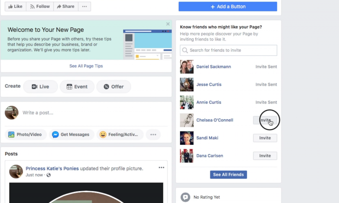Viewport: 339px width, 203px height.
Task: Click the No Rating Yet icon
Action: (x=185, y=197)
